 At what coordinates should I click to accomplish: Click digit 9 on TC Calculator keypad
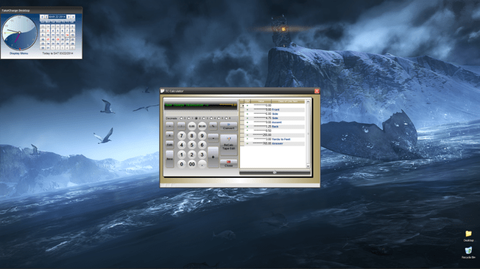point(202,136)
